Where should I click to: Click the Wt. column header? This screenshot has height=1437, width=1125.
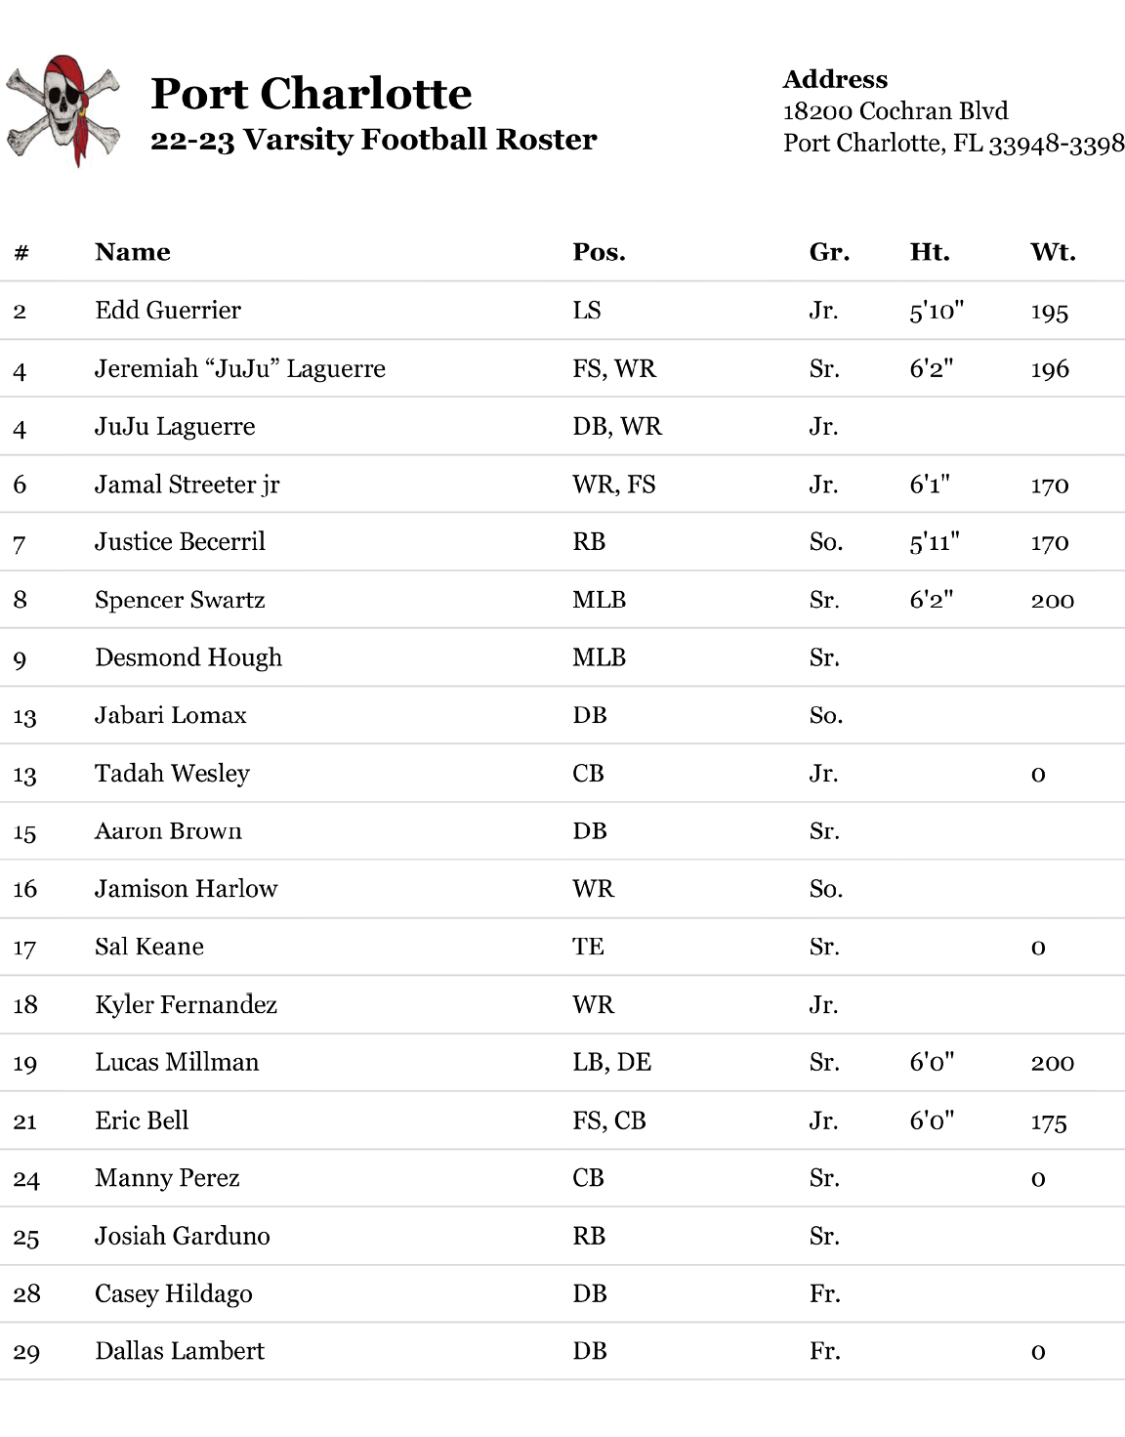click(1053, 252)
